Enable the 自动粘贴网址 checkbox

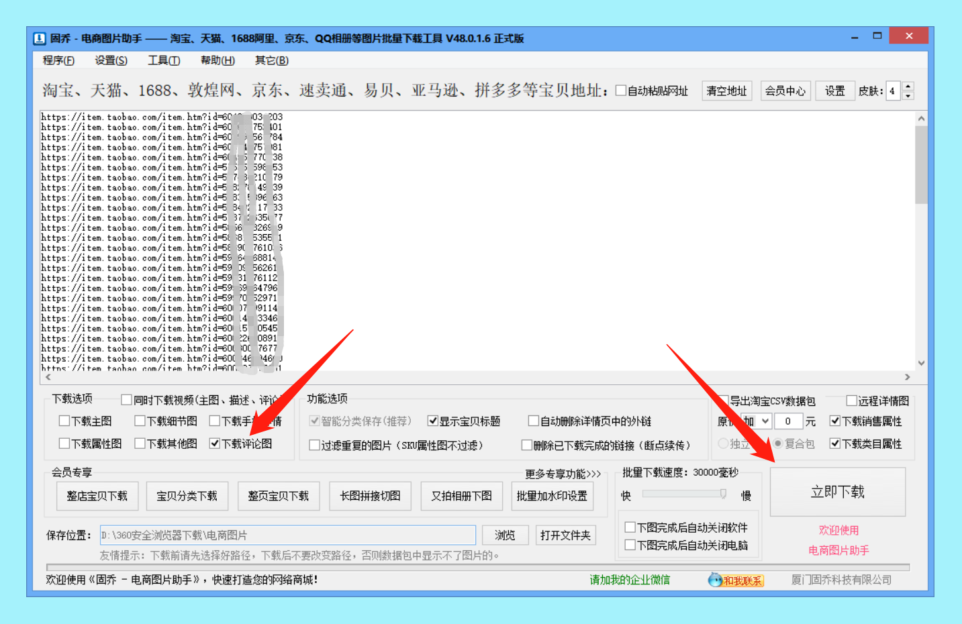[621, 91]
